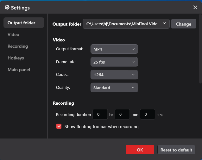Click Reset to default button
The image size is (202, 160).
[176, 150]
